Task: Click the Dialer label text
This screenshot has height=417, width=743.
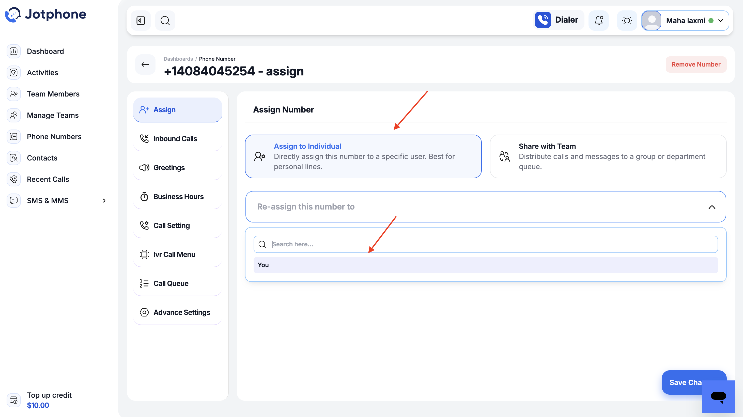Action: [x=566, y=20]
